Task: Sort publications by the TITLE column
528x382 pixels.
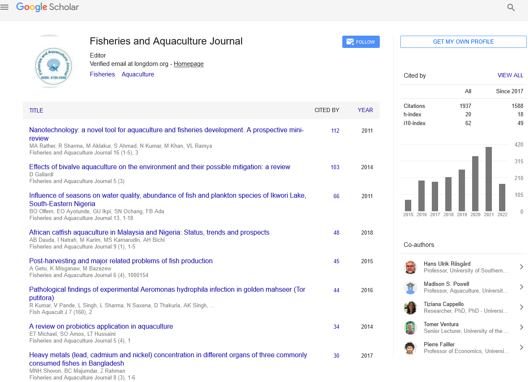Action: tap(36, 111)
